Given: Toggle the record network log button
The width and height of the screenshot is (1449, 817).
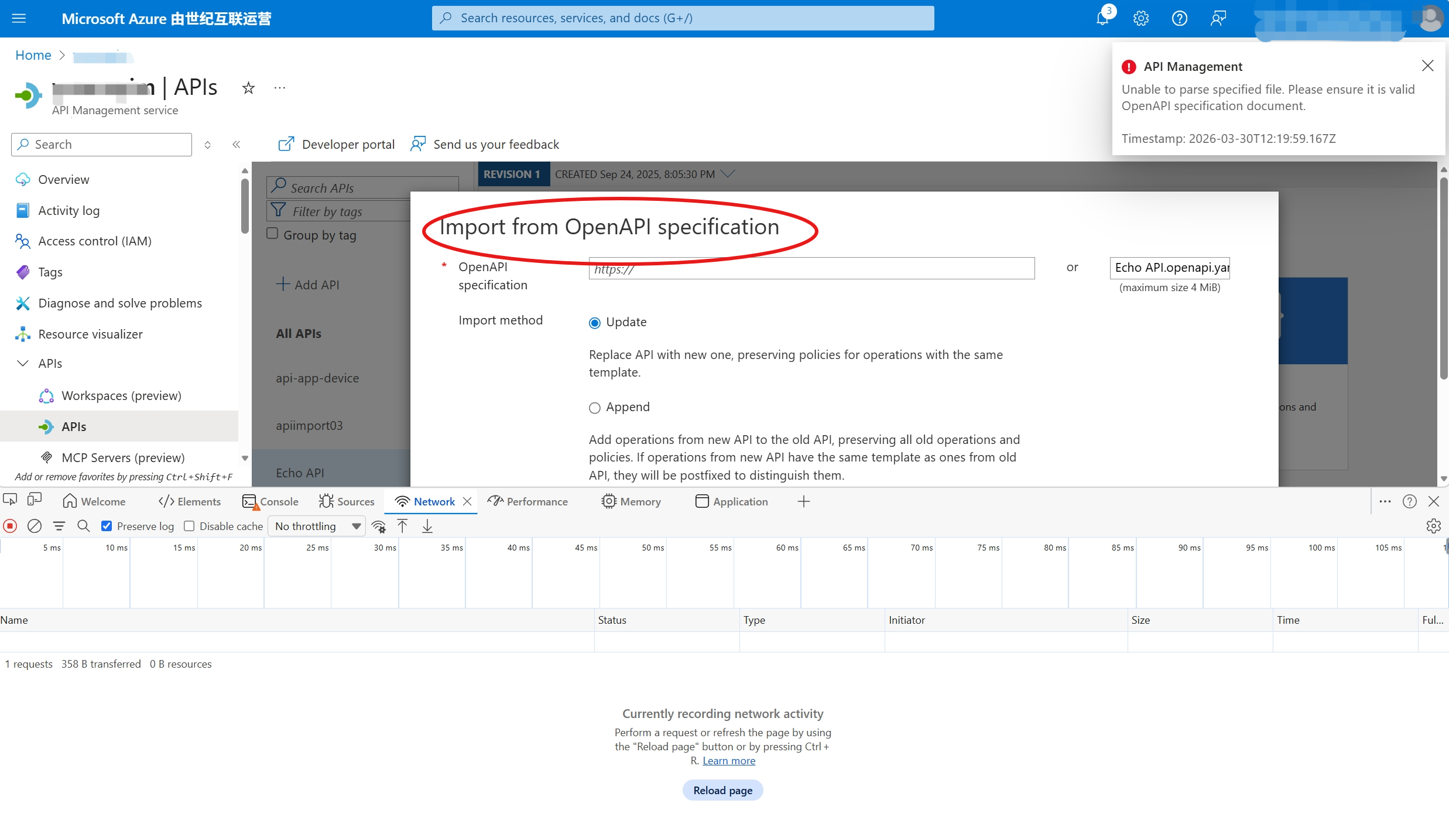Looking at the screenshot, I should (10, 526).
